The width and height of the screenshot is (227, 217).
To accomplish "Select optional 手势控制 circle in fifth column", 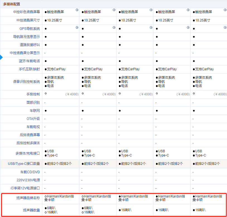I will [x=194, y=94].
